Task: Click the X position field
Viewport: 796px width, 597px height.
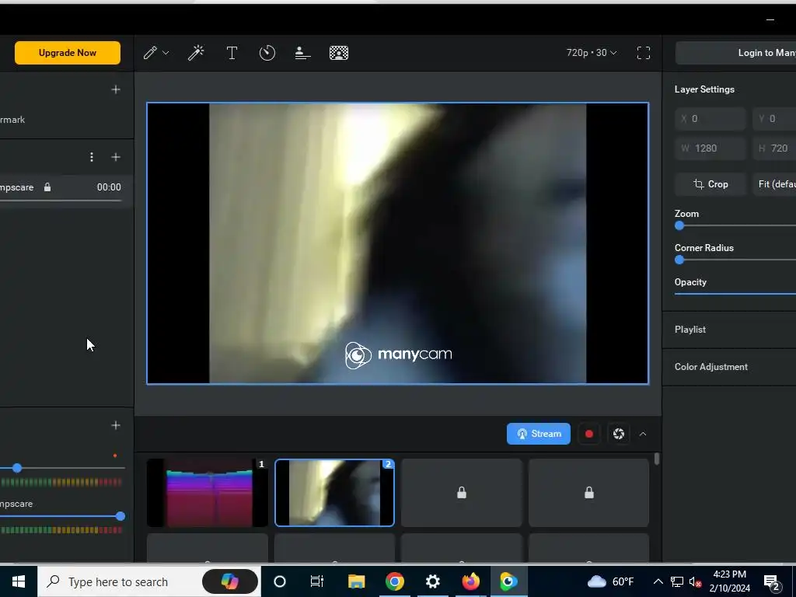Action: coord(710,119)
